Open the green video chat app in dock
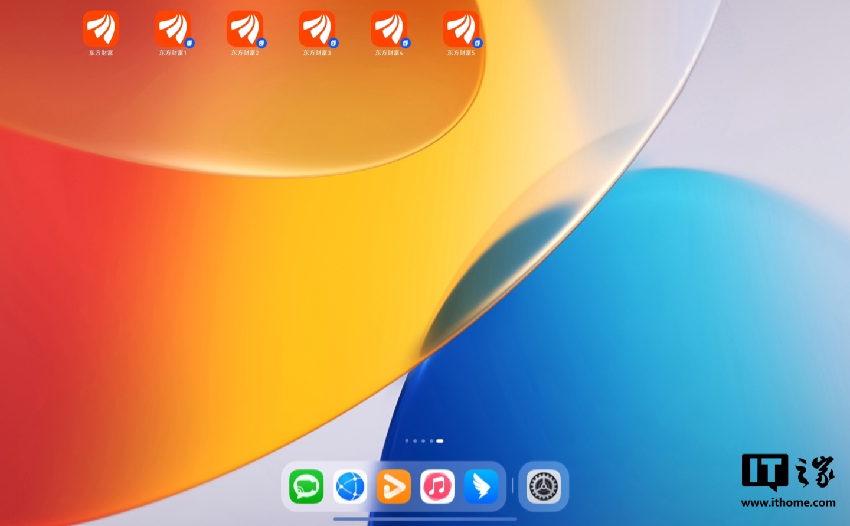 pos(306,486)
